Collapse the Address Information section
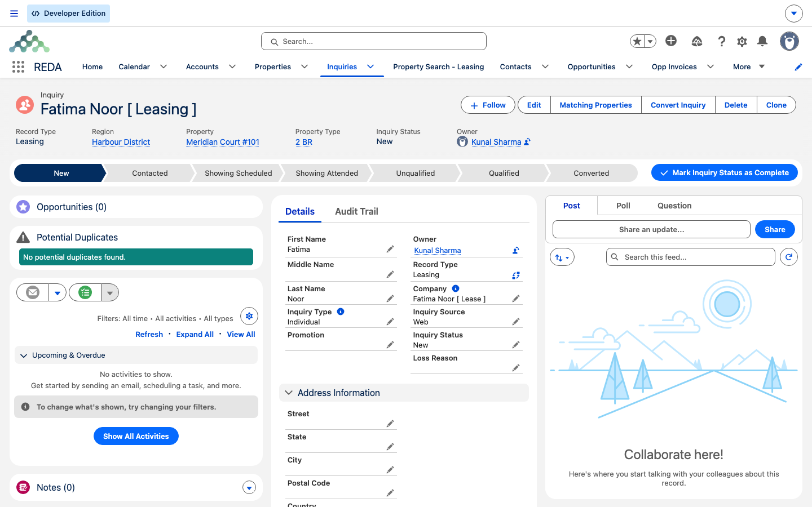The height and width of the screenshot is (507, 812). 289,393
